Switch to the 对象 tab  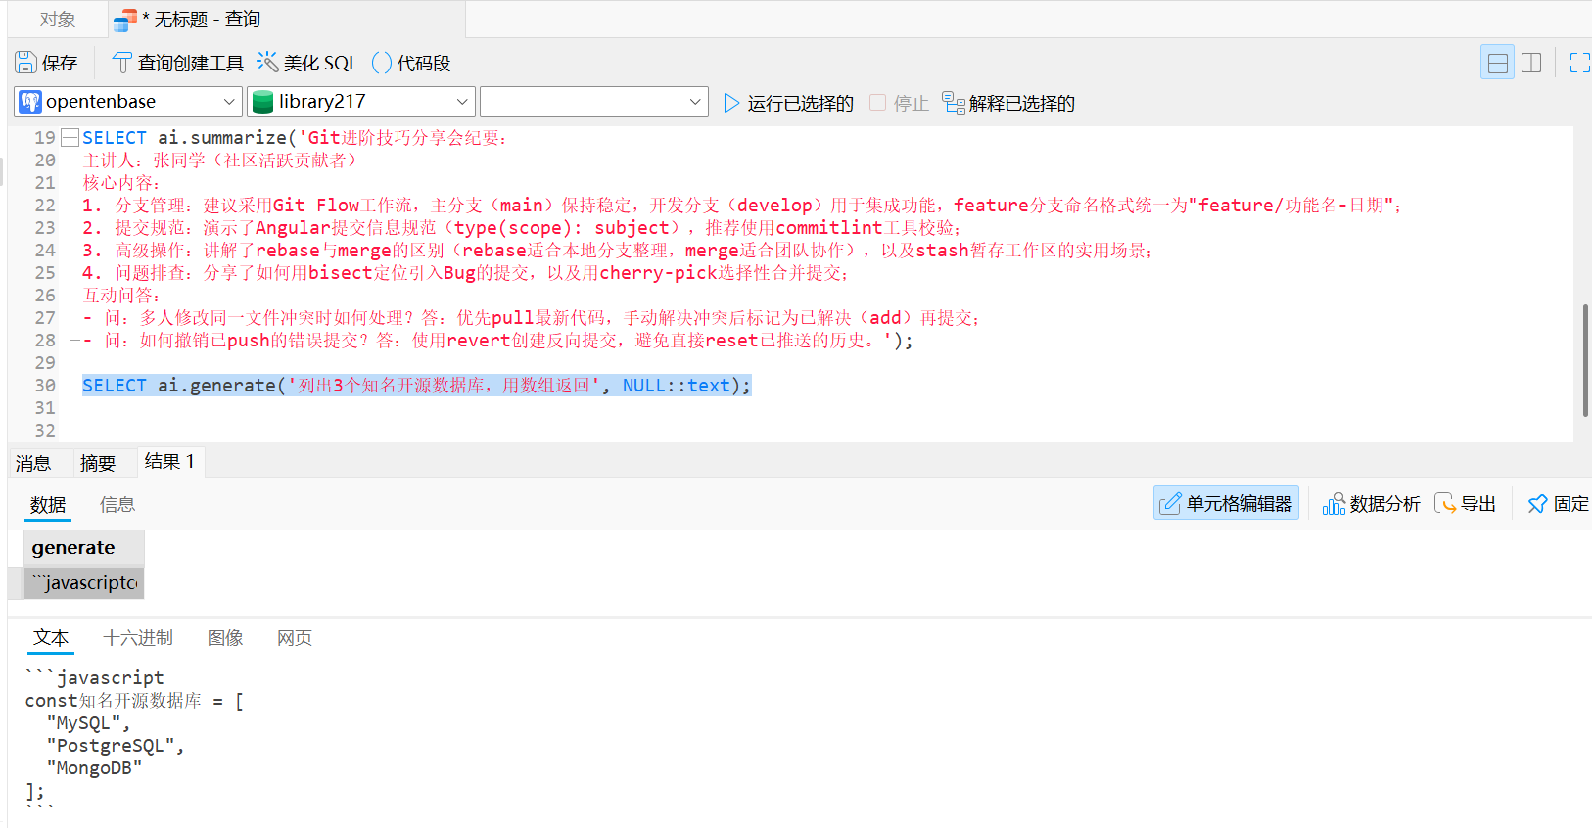pyautogui.click(x=58, y=20)
